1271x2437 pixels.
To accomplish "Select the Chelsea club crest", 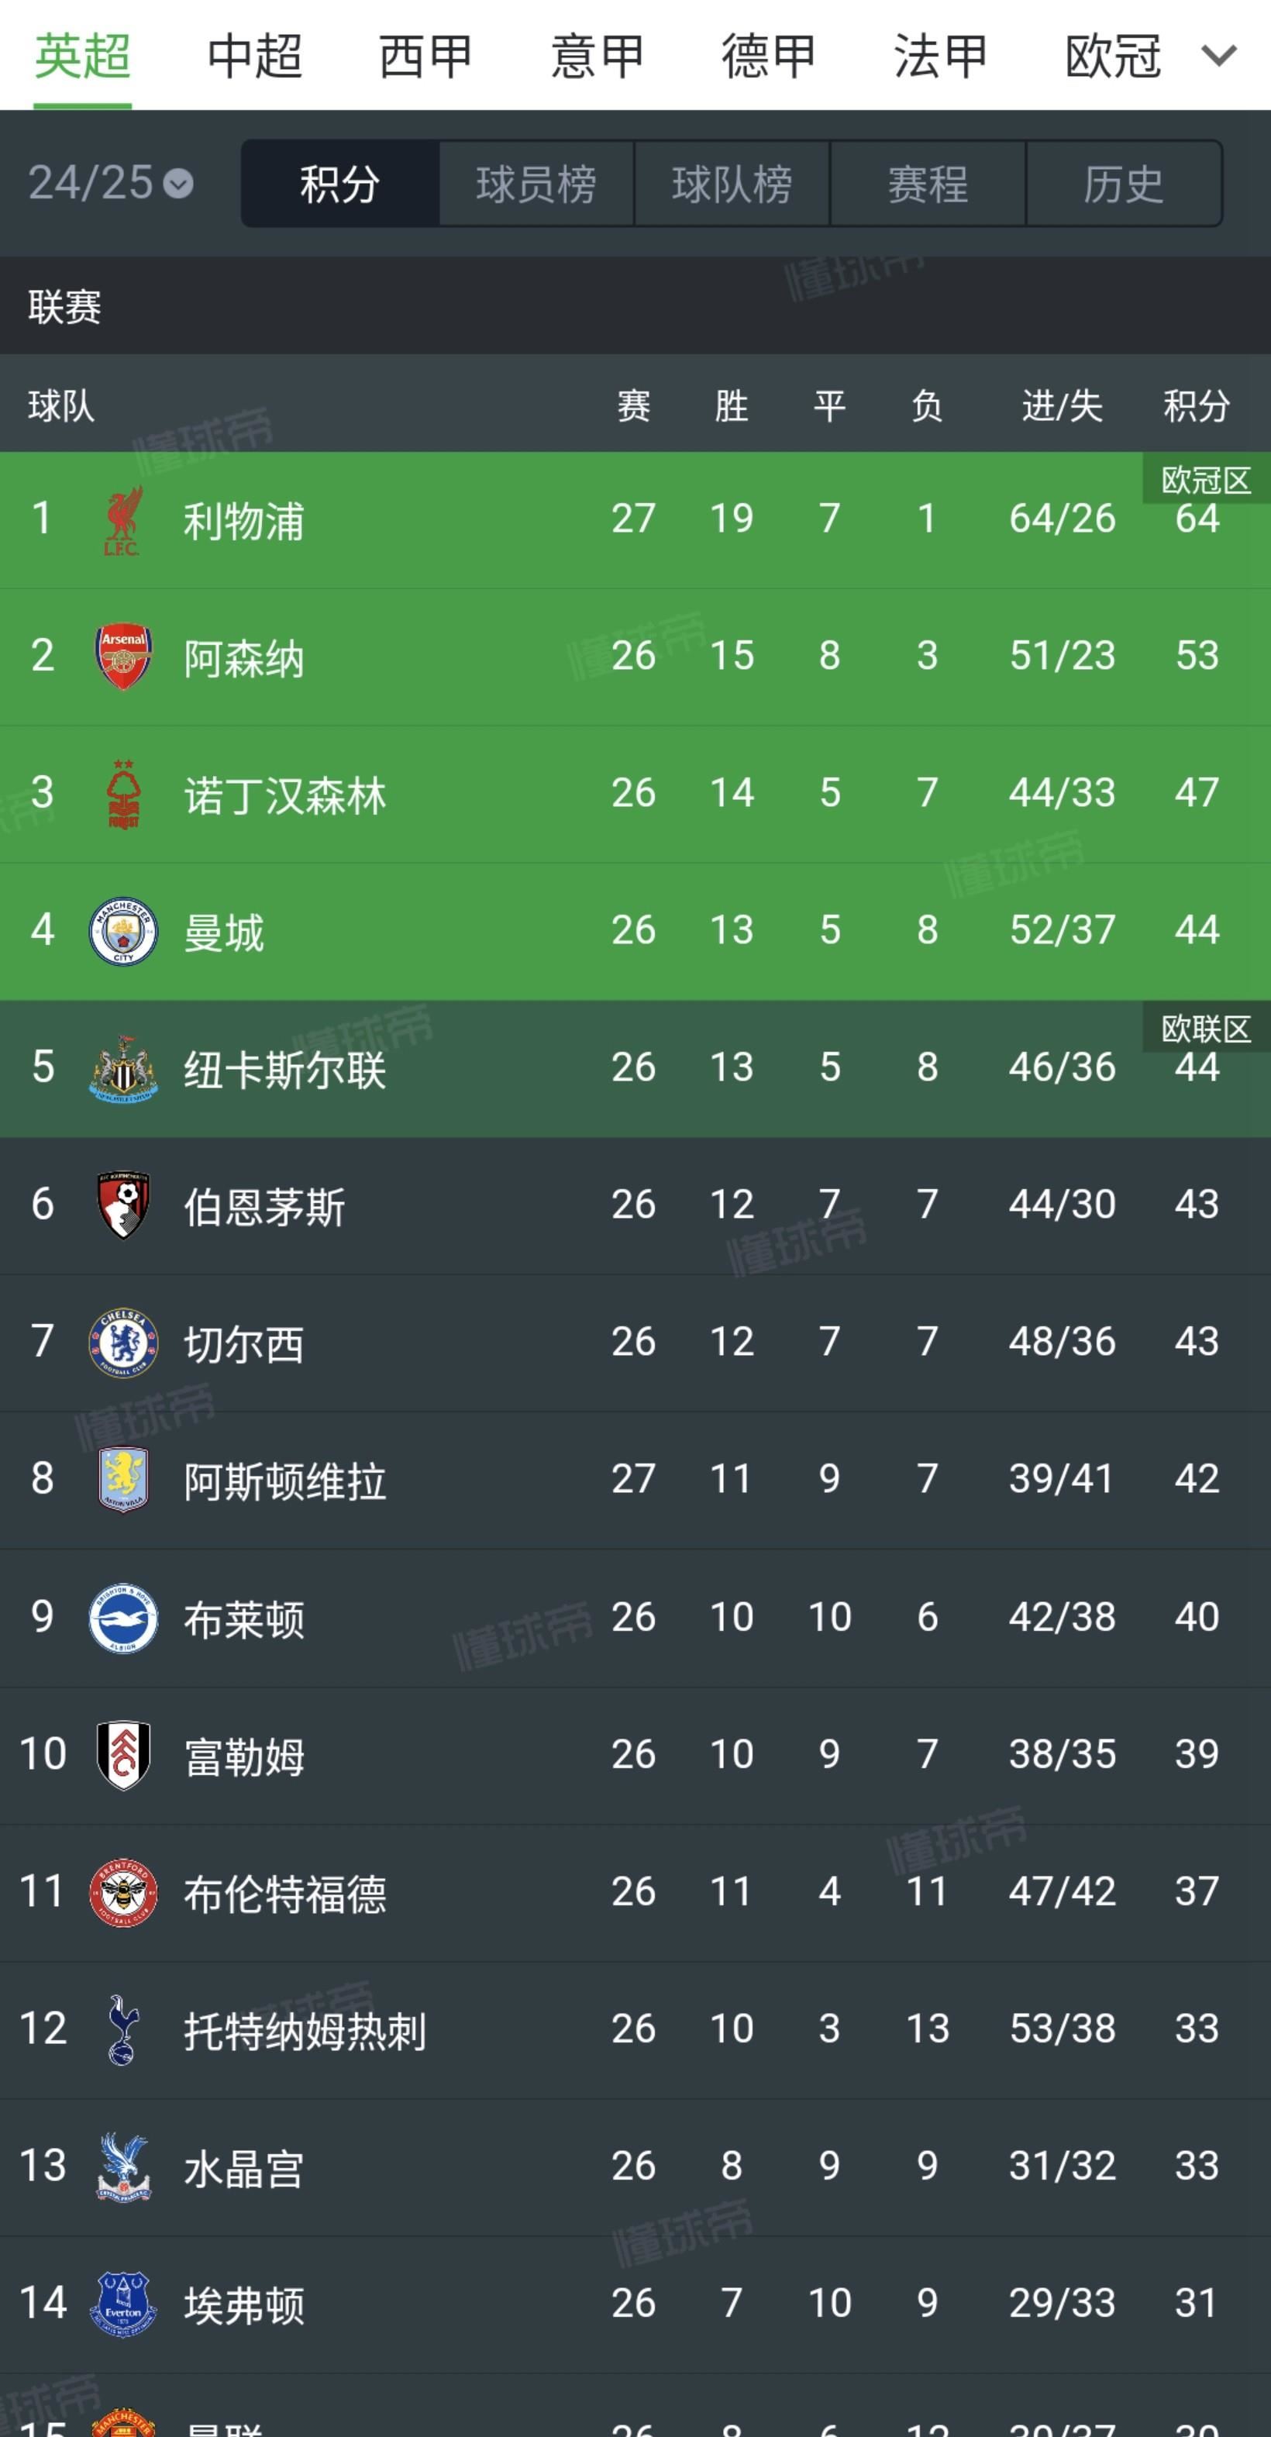I will pos(123,1343).
